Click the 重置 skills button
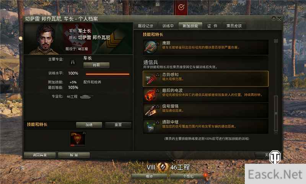Screen dimensions: 306x184 (x=118, y=125)
